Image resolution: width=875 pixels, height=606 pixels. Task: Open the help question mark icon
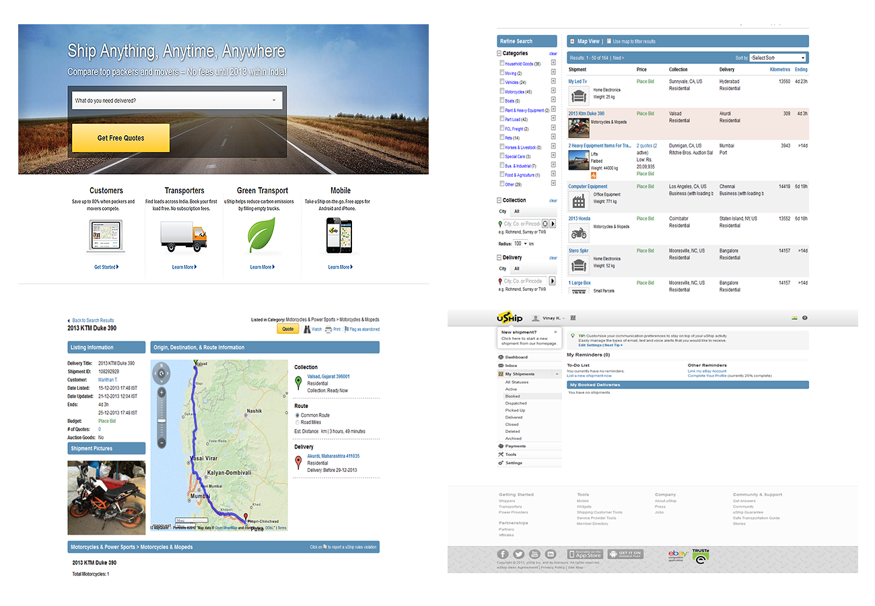(x=804, y=318)
